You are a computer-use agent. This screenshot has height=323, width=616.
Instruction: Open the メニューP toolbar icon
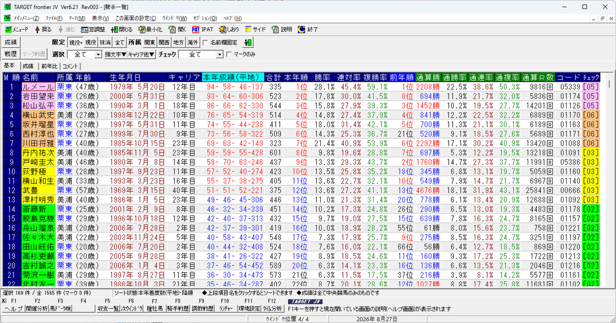coord(17,29)
